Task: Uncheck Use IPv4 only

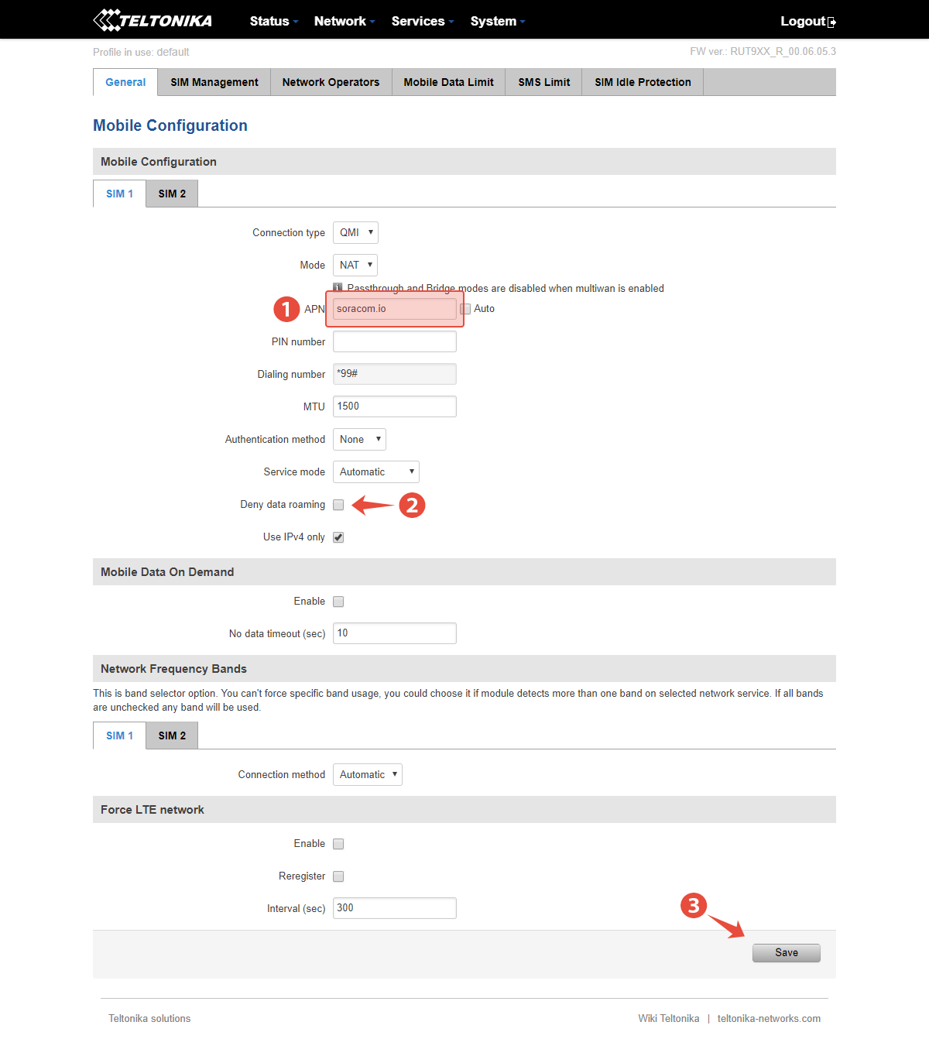Action: coord(338,537)
